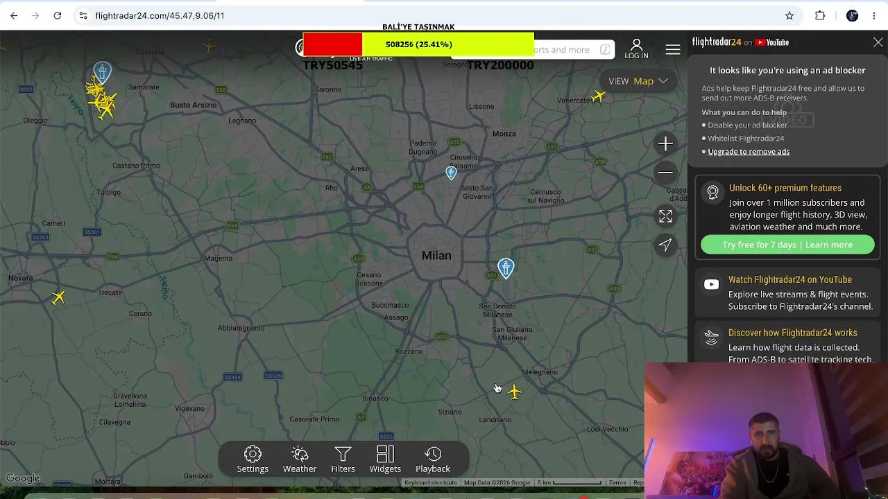This screenshot has width=888, height=499.
Task: Click the flightradar24 on YouTube panel header
Action: coord(740,42)
